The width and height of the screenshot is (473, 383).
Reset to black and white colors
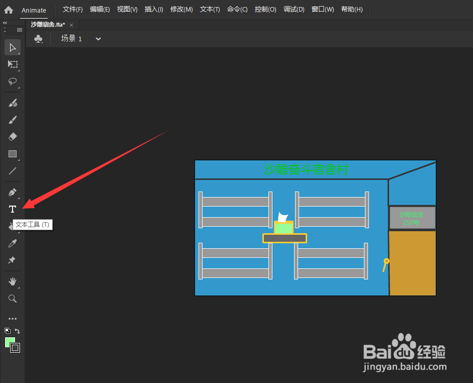[8, 331]
